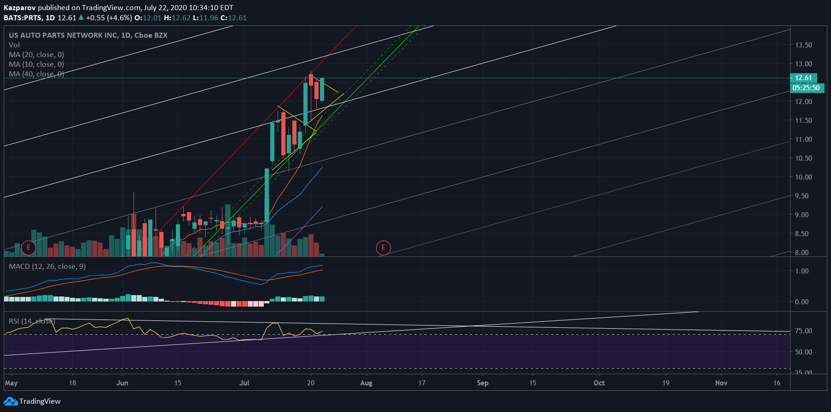Image resolution: width=831 pixels, height=412 pixels.
Task: Click the RSI axis value 75.00
Action: (804, 331)
